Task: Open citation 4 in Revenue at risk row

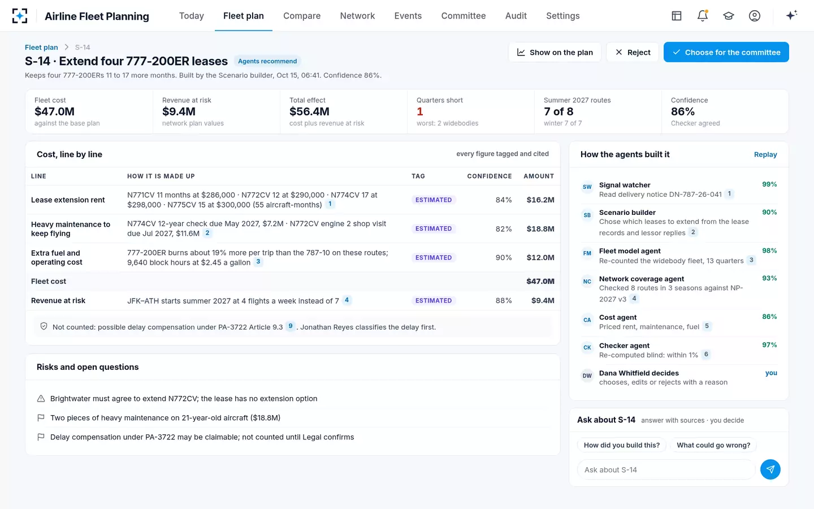Action: pos(347,300)
